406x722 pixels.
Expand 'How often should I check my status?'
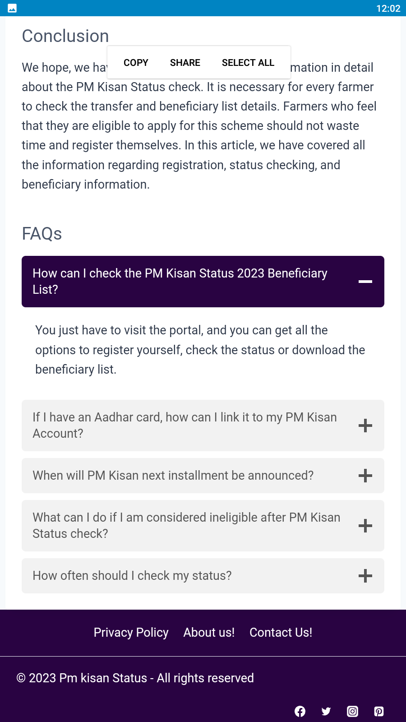click(x=132, y=576)
